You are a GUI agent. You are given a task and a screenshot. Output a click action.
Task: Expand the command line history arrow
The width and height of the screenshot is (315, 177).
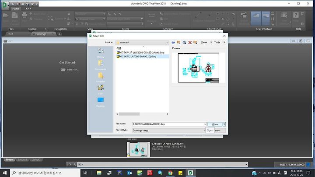pyautogui.click(x=246, y=164)
